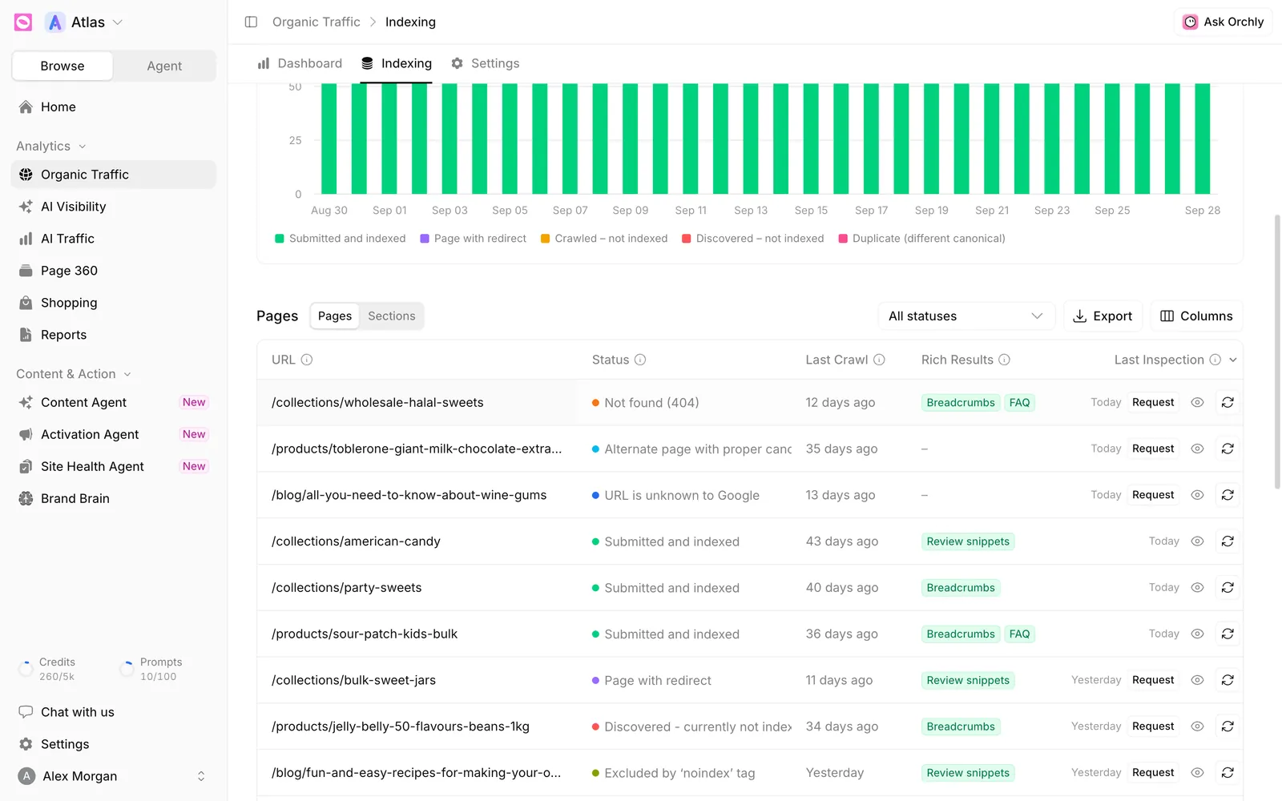View details eye icon for toblerone row
This screenshot has height=801, width=1282.
click(1197, 449)
